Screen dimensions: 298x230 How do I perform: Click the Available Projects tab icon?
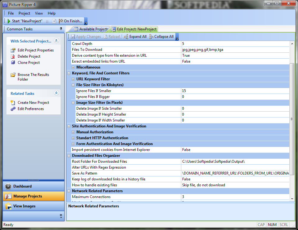click(x=76, y=29)
